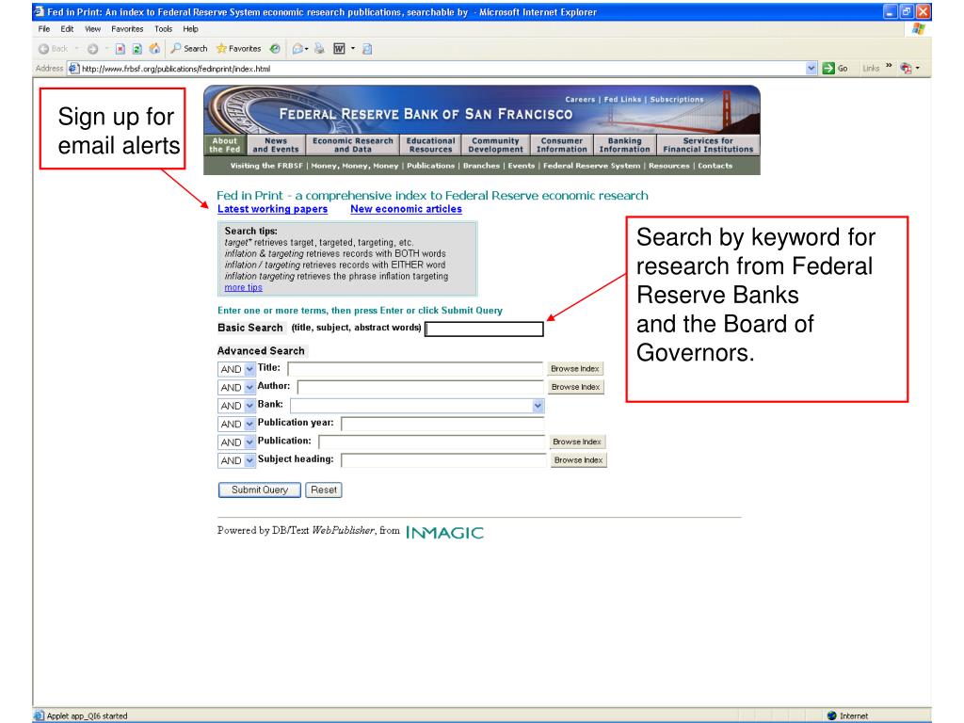Select the About the Fed tab

tap(225, 145)
